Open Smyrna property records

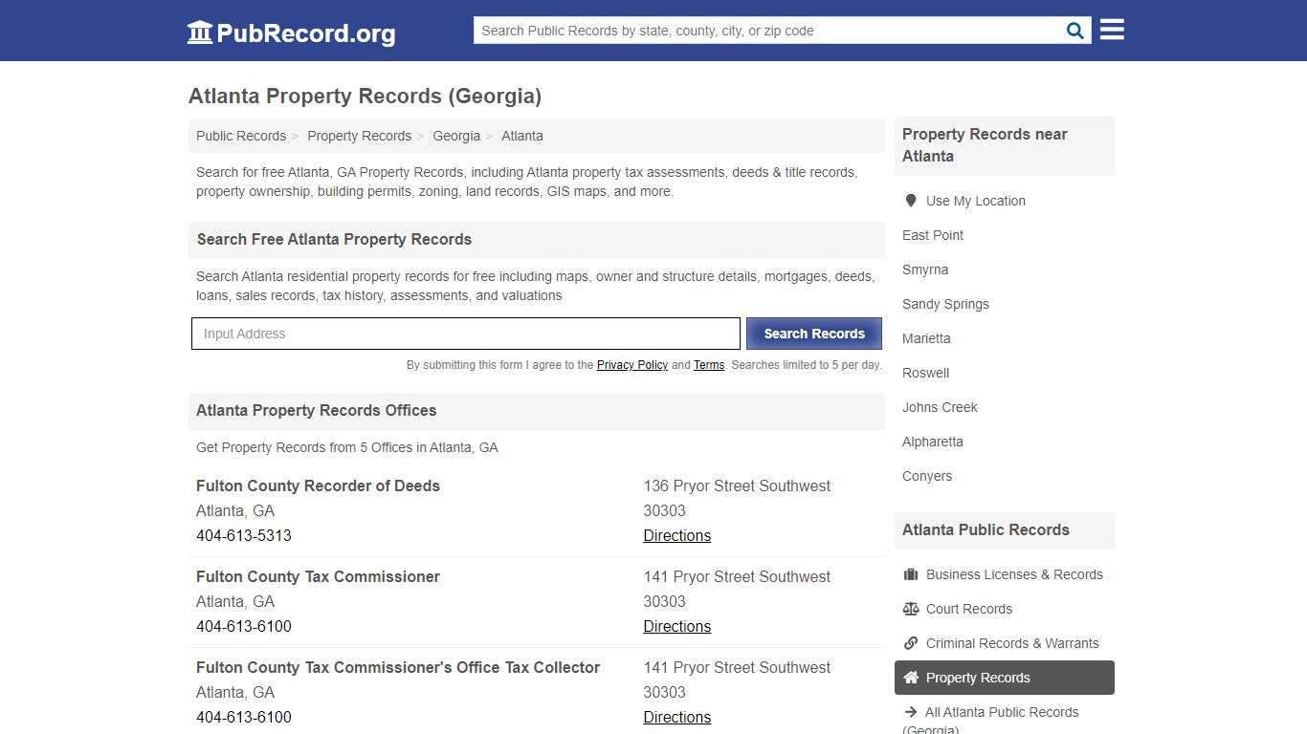pyautogui.click(x=925, y=270)
